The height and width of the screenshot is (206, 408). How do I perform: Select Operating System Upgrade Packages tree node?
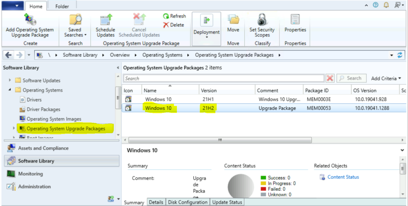(66, 128)
